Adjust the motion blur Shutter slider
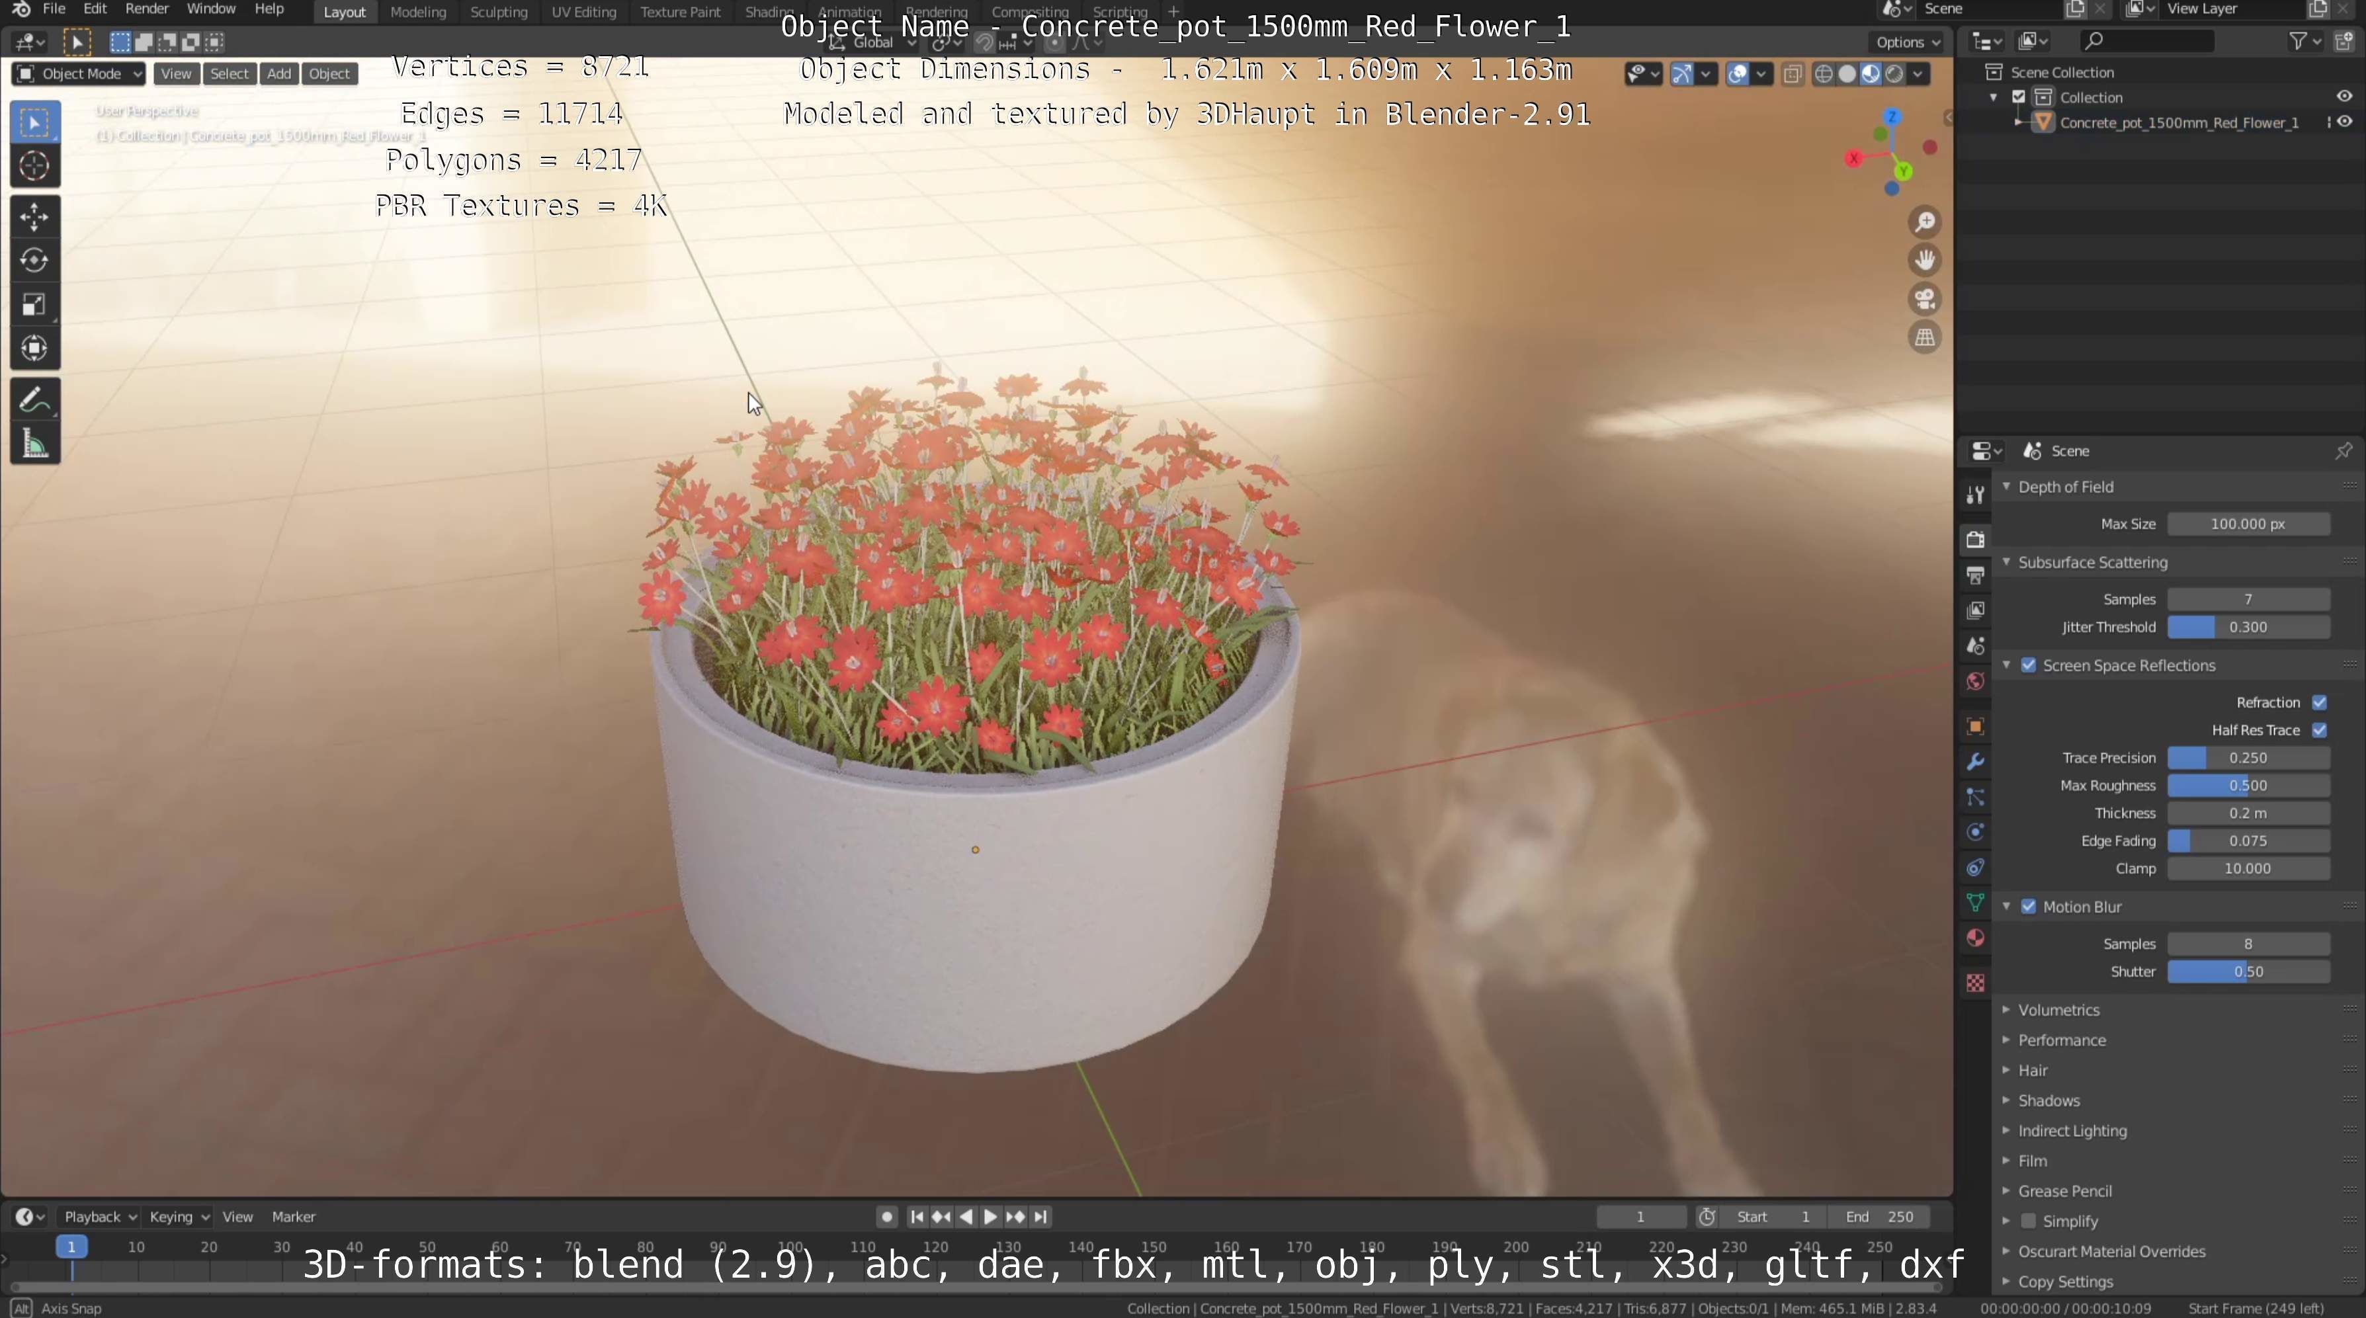This screenshot has height=1318, width=2366. [x=2248, y=971]
